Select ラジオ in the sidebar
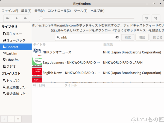164x123 pixels. [16, 66]
